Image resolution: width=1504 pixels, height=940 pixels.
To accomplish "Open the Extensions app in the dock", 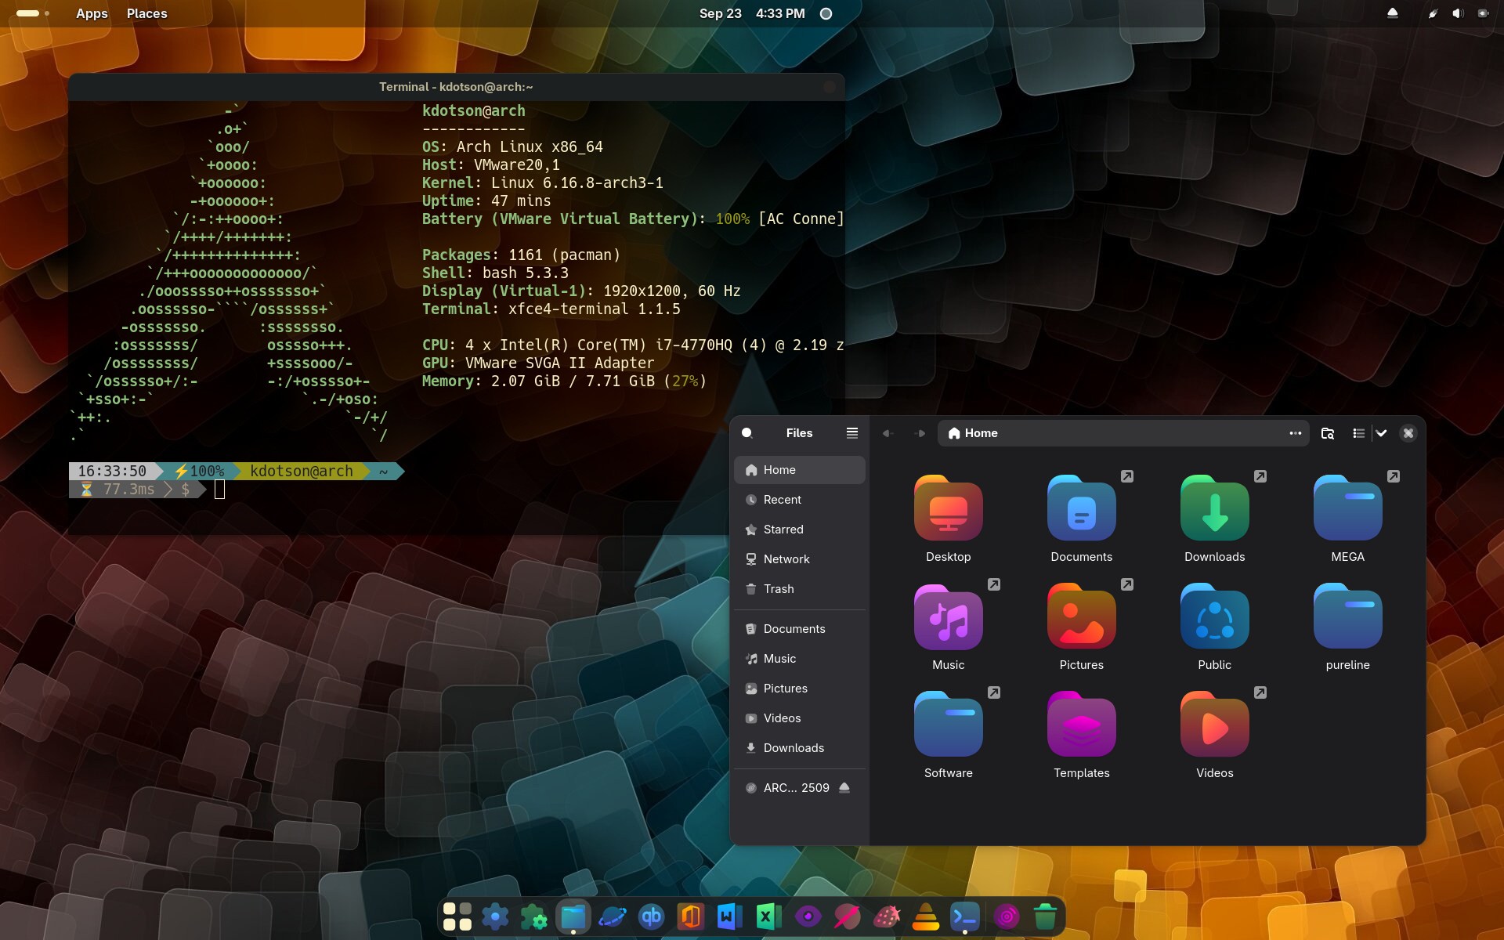I will [x=534, y=916].
